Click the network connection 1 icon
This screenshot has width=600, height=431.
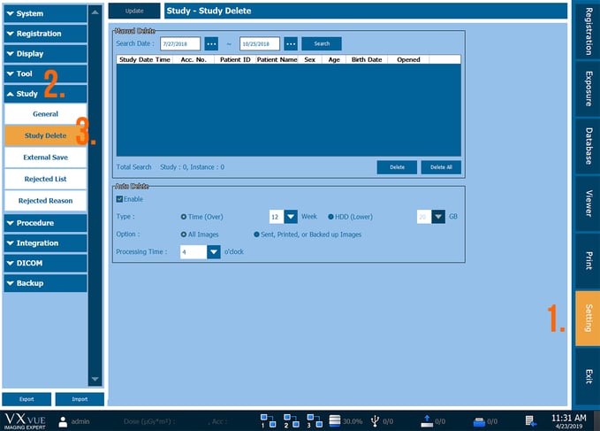coord(267,419)
